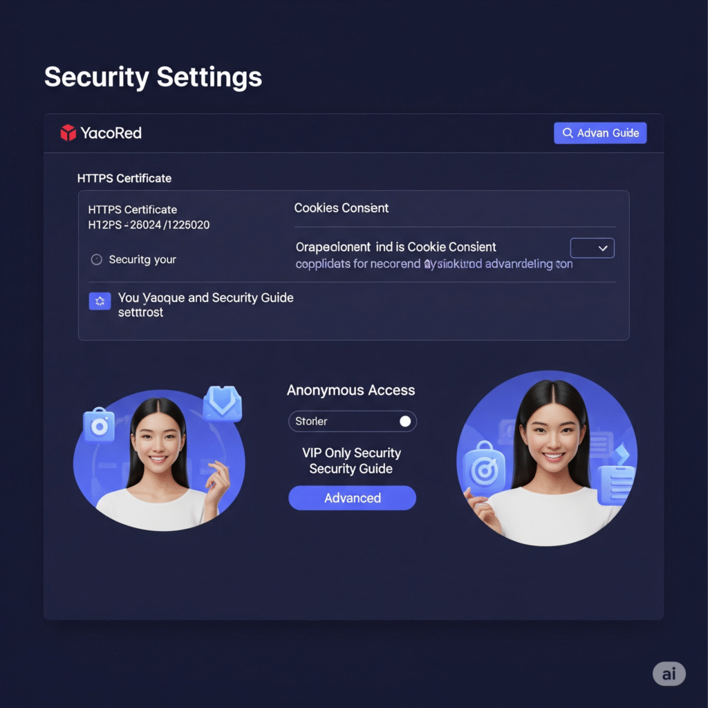The width and height of the screenshot is (708, 708).
Task: Select the Securitg your radio button
Action: click(97, 260)
